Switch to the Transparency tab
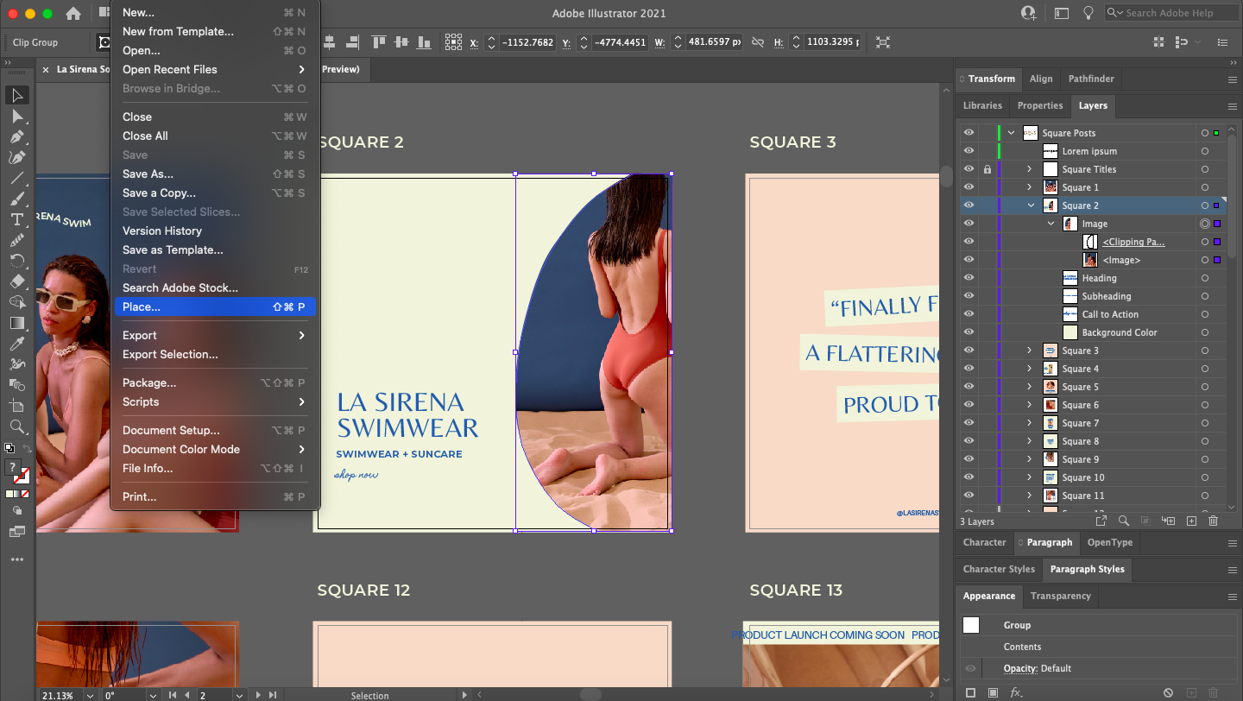This screenshot has width=1243, height=701. click(x=1060, y=596)
